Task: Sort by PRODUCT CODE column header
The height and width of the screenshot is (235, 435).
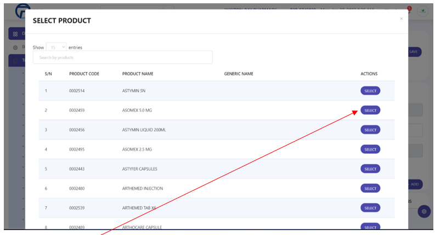Action: [84, 74]
